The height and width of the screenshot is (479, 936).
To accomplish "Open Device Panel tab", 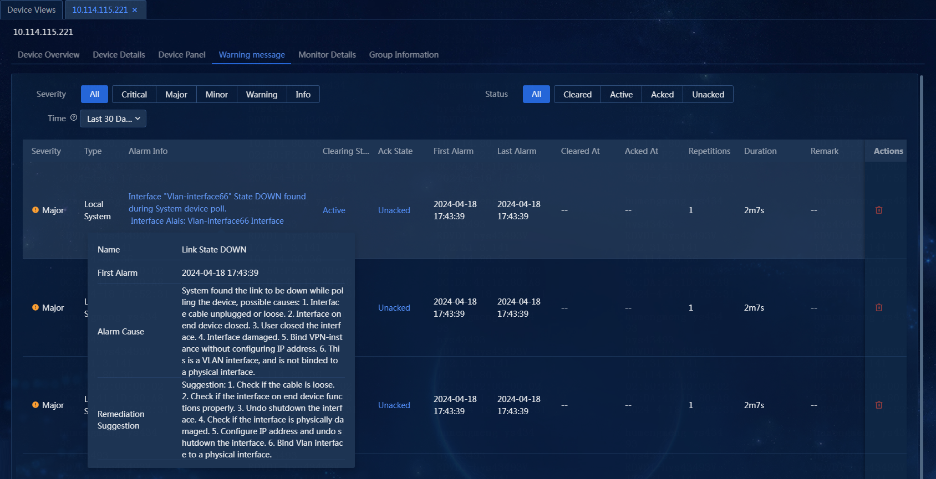I will coord(182,54).
